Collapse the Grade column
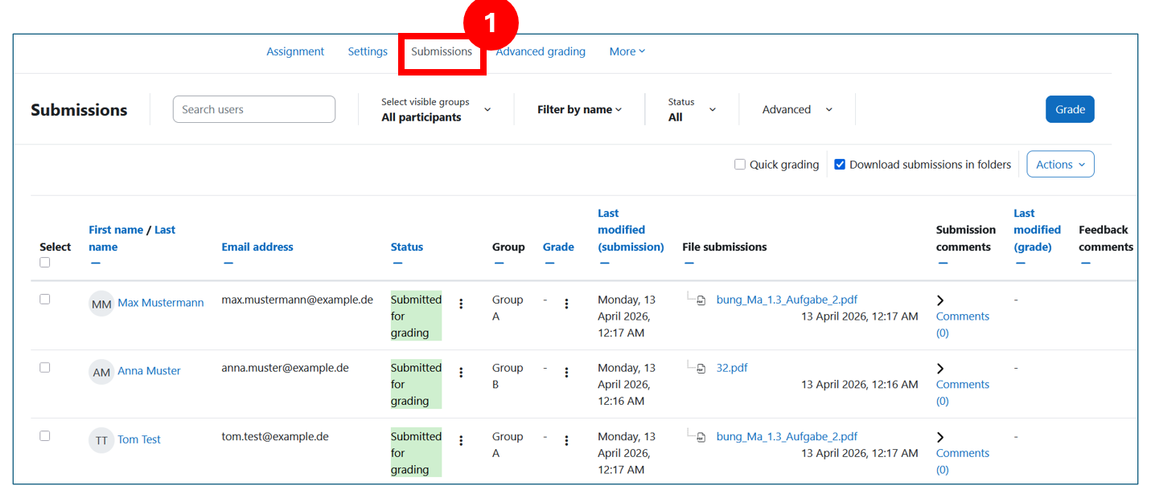Viewport: 1151px width, 494px height. click(x=549, y=263)
